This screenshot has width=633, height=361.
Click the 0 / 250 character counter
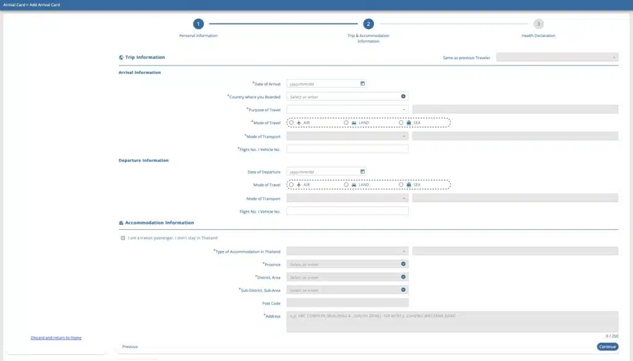pyautogui.click(x=611, y=336)
